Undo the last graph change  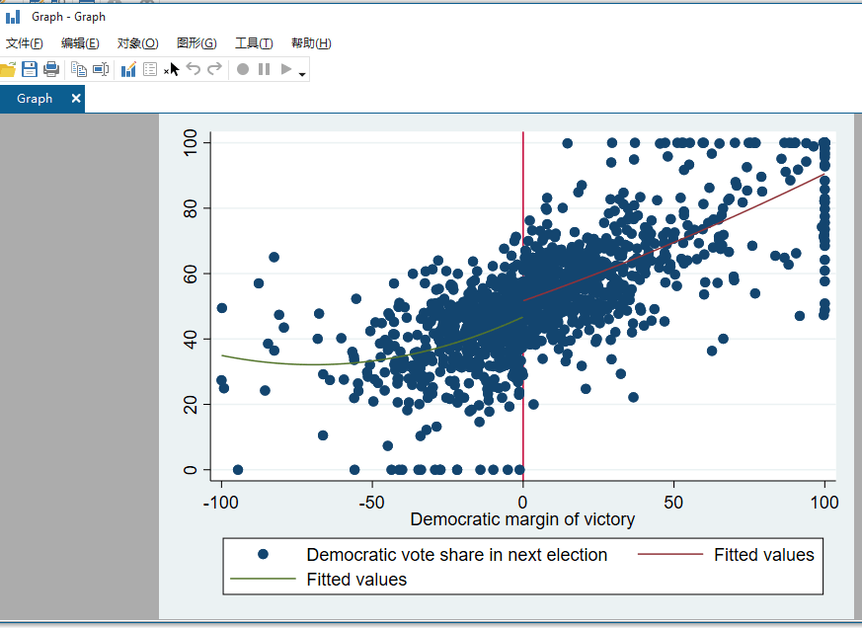point(194,69)
